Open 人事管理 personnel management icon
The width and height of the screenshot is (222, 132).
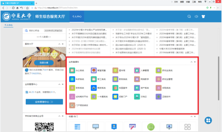136,70
